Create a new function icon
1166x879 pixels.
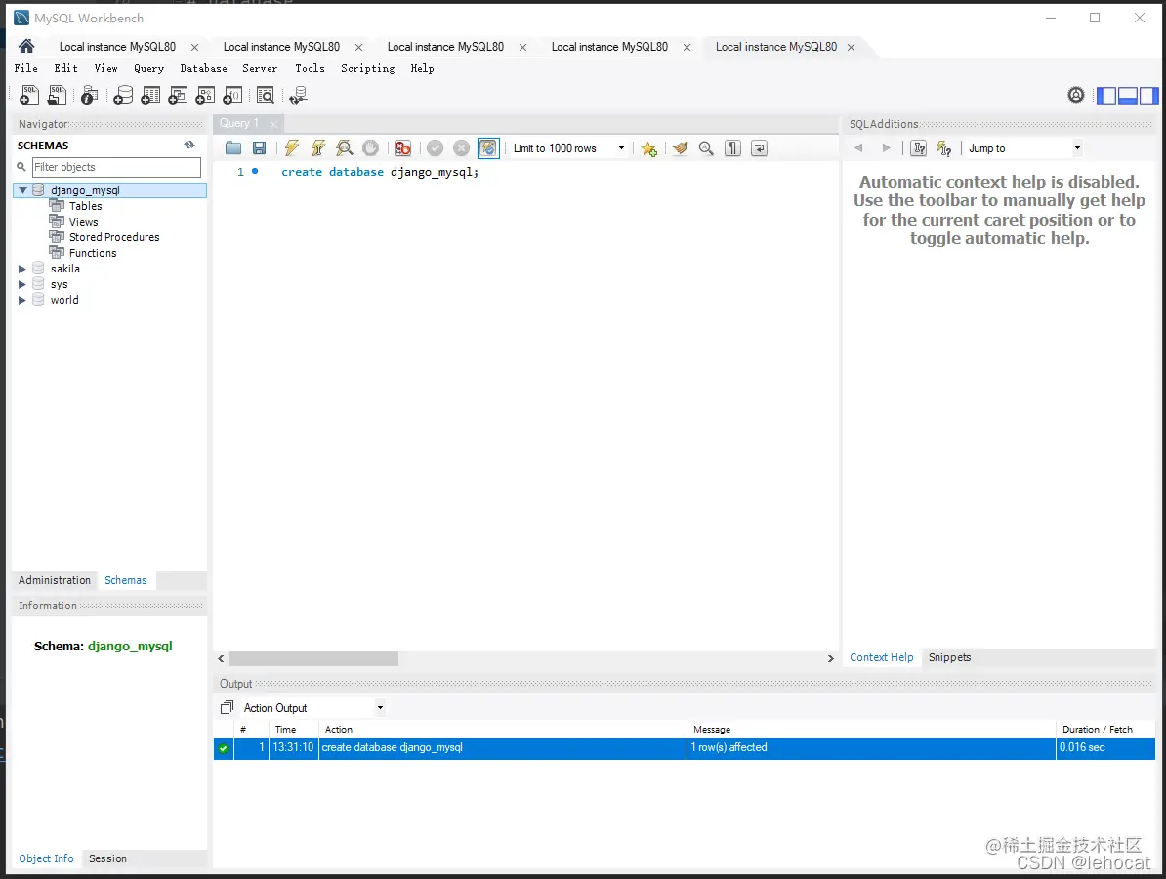coord(232,95)
